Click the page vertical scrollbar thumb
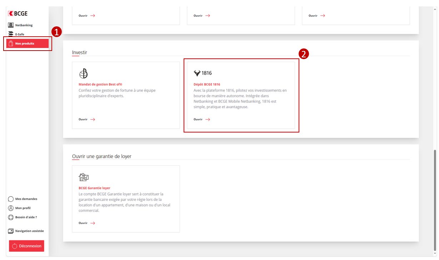The width and height of the screenshot is (439, 260). [435, 199]
